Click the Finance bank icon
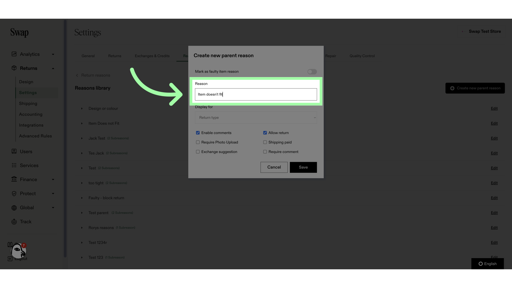The width and height of the screenshot is (512, 288). 14,179
